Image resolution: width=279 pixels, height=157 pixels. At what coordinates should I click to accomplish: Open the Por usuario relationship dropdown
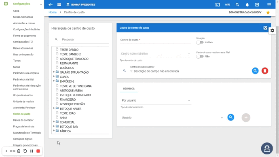point(156,101)
